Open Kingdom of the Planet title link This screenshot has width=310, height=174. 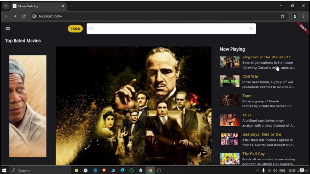[x=267, y=57]
